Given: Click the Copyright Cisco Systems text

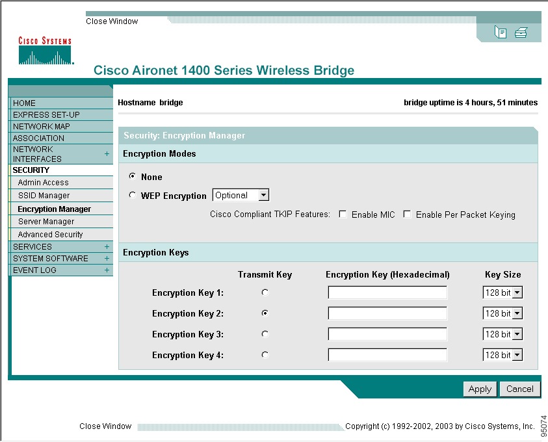Looking at the screenshot, I should (439, 426).
